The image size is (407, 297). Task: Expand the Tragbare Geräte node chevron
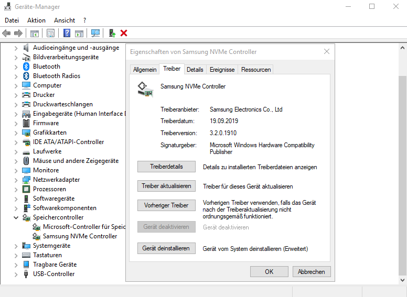(x=16, y=265)
